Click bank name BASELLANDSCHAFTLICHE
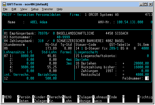Screen dimensions: 155x105 click(x=75, y=33)
